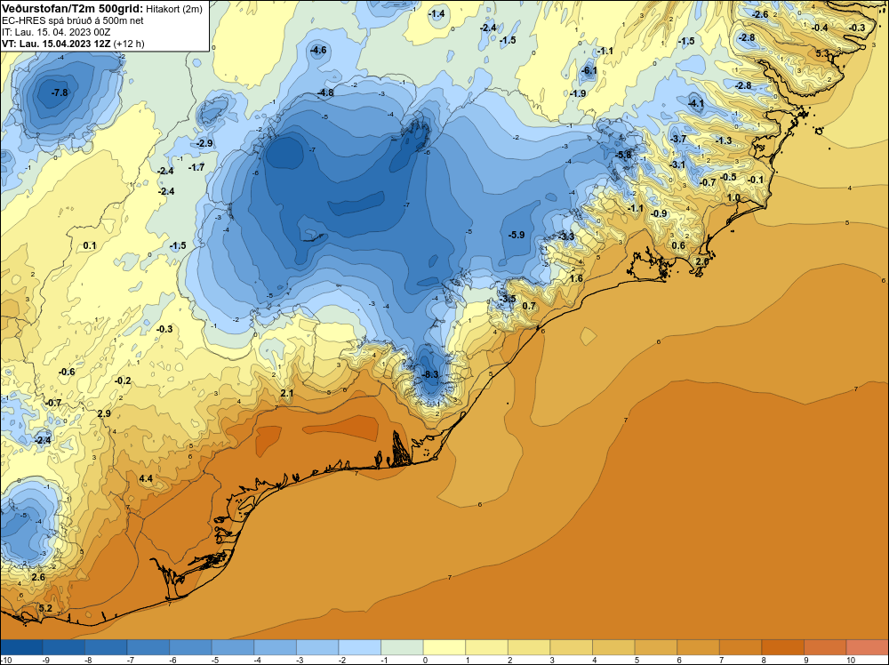Click the legend scale label '9'
This screenshot has width=889, height=665.
click(x=806, y=660)
